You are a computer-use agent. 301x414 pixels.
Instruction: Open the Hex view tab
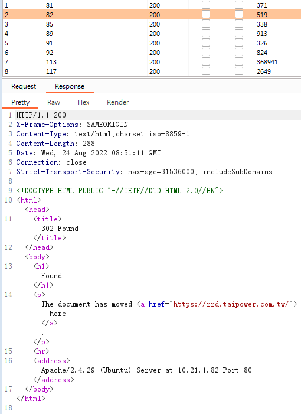(84, 102)
